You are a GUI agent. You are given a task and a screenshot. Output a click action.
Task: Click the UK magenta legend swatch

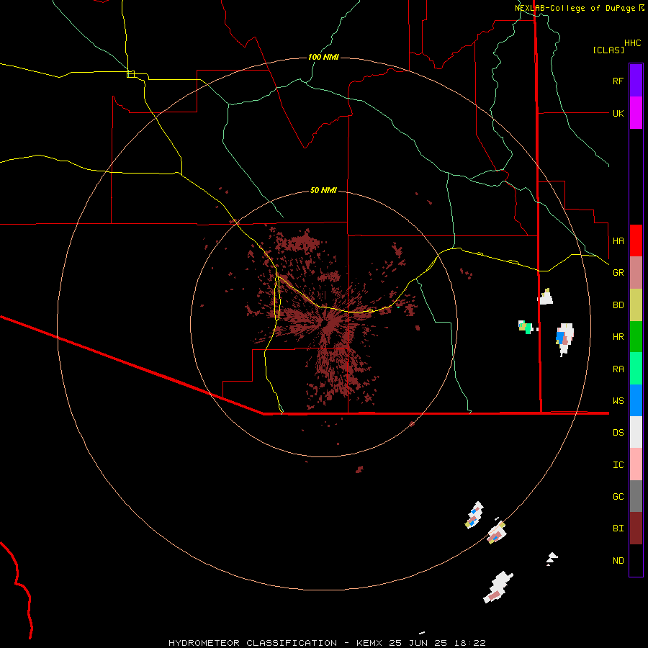coord(636,113)
